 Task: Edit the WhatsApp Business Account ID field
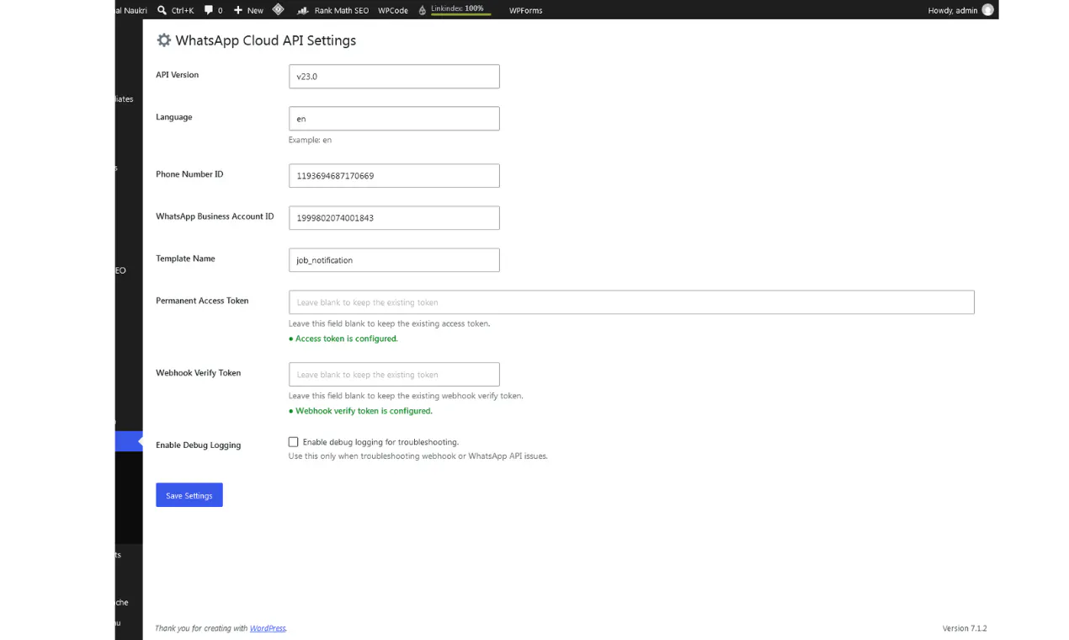(394, 218)
